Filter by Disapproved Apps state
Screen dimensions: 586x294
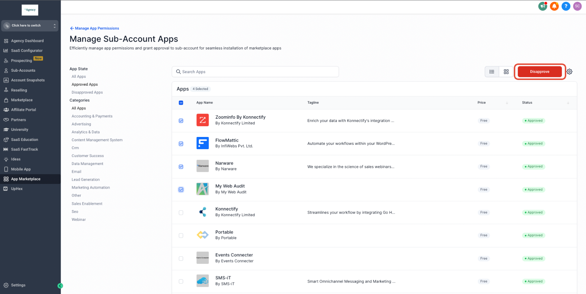(x=87, y=93)
